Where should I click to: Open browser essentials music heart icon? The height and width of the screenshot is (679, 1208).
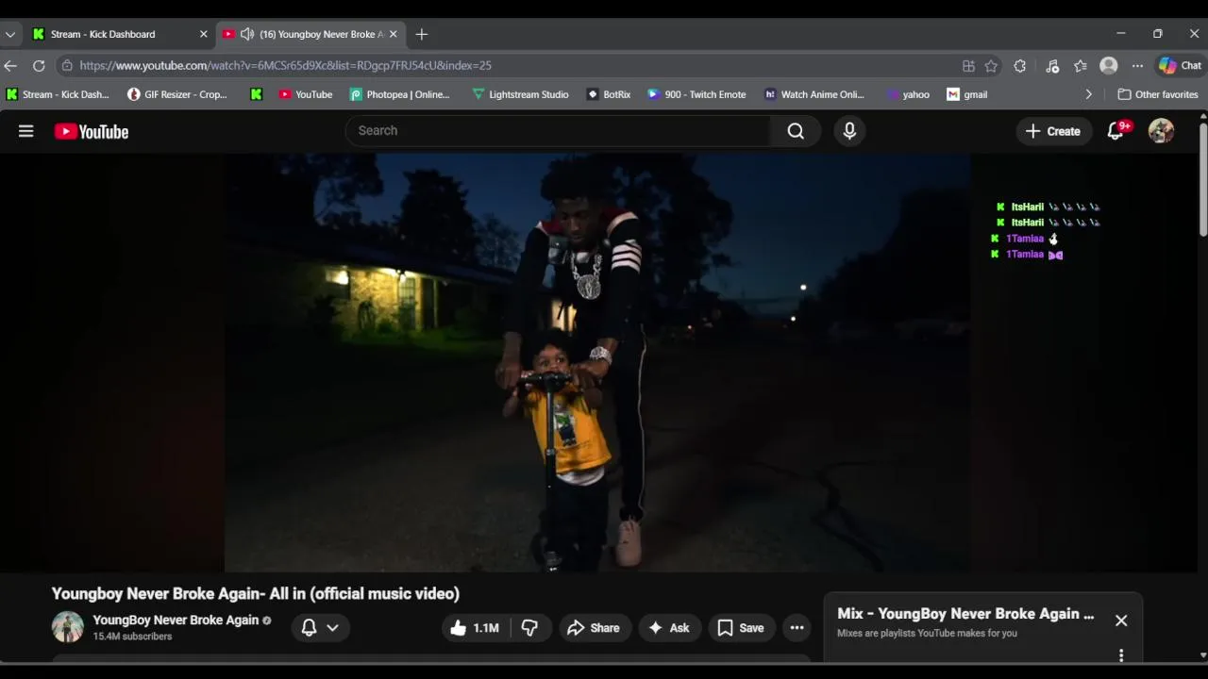click(x=1052, y=66)
